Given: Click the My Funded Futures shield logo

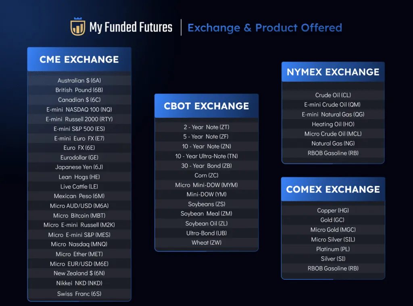Looking at the screenshot, I should click(78, 27).
